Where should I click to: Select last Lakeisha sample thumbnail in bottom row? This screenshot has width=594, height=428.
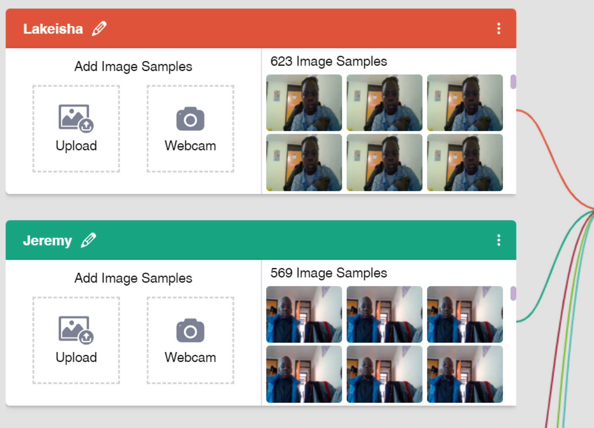pyautogui.click(x=465, y=162)
